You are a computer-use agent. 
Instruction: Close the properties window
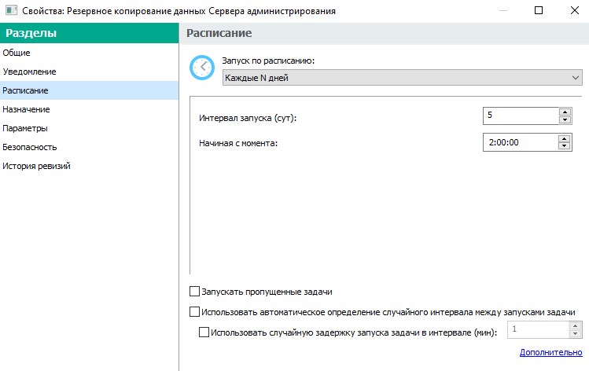574,10
